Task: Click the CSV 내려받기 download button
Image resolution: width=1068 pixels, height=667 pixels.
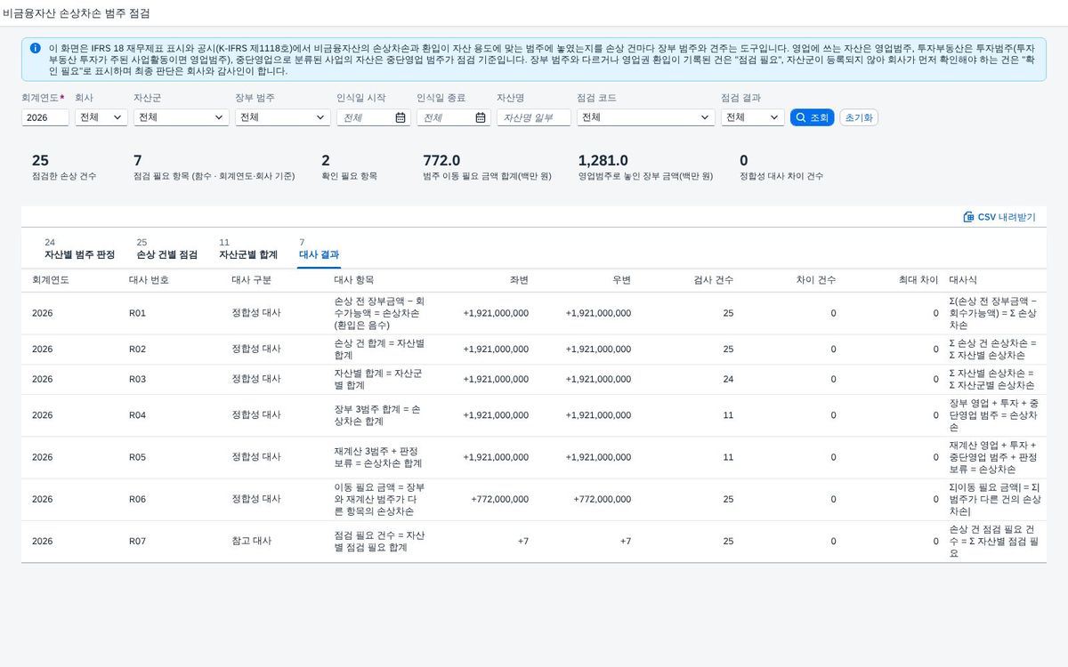Action: (999, 217)
